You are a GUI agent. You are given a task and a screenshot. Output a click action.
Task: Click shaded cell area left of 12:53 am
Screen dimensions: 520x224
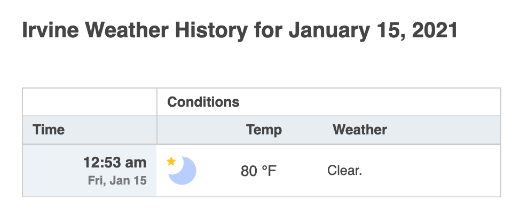[x=52, y=171]
